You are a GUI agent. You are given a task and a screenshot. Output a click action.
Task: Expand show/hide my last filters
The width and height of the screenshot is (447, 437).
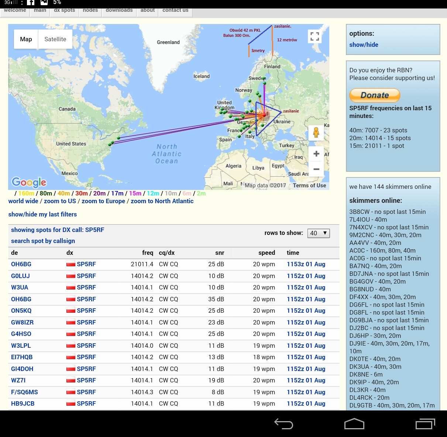[42, 214]
